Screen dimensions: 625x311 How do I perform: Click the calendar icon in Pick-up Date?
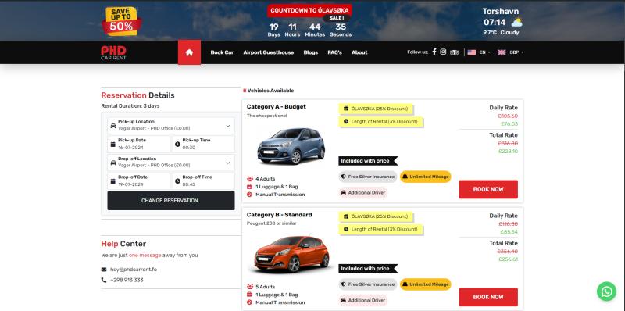point(112,145)
